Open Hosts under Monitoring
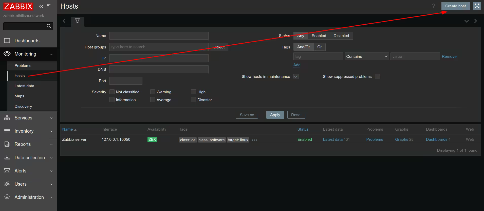The image size is (484, 211). 32,76
